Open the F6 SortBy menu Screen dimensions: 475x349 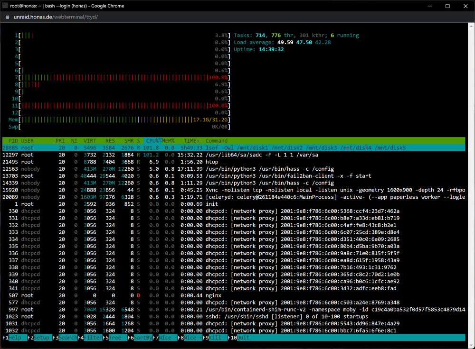(140, 338)
